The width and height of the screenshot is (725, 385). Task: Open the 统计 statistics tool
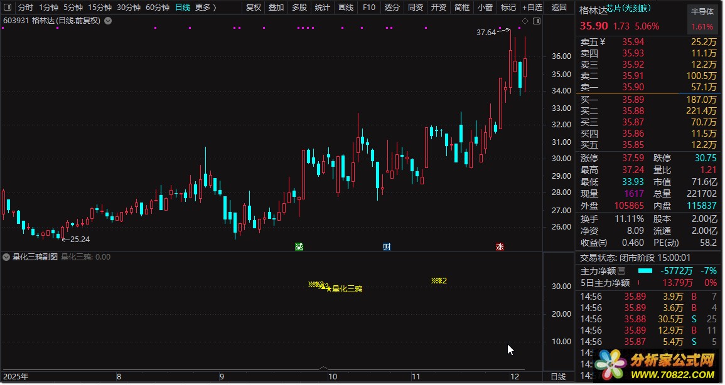tap(322, 8)
